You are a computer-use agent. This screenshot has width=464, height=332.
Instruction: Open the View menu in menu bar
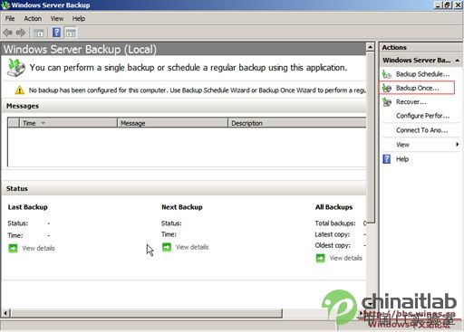57,19
